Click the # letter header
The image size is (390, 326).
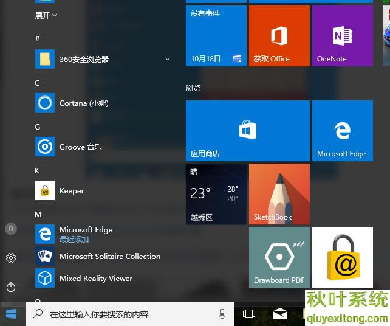click(x=37, y=39)
